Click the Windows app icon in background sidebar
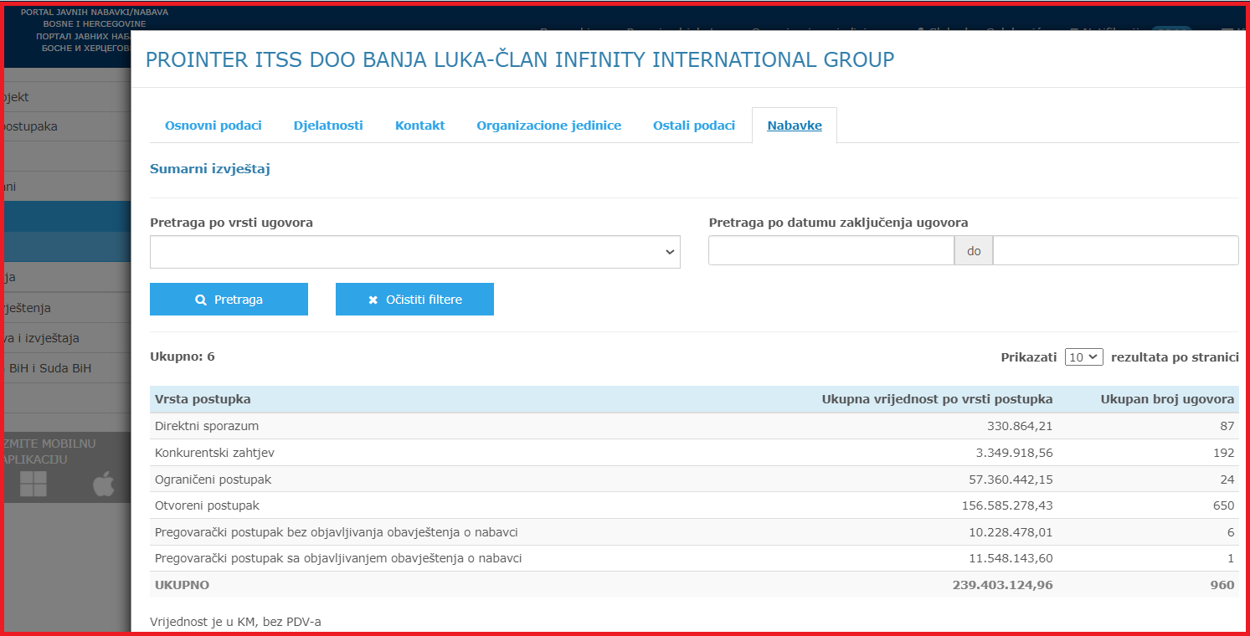This screenshot has height=636, width=1250. click(x=33, y=484)
